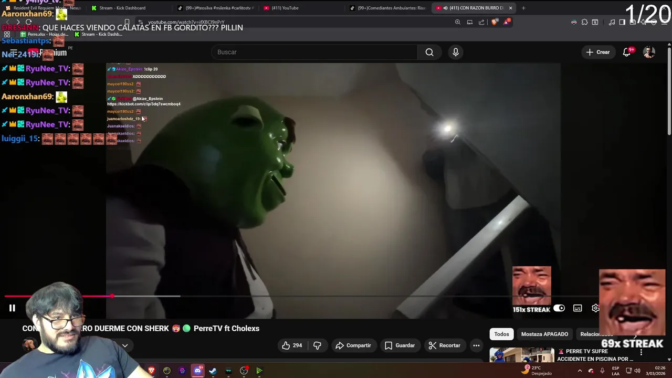
Task: Click the weather widget 23°C Despejado
Action: point(537,371)
